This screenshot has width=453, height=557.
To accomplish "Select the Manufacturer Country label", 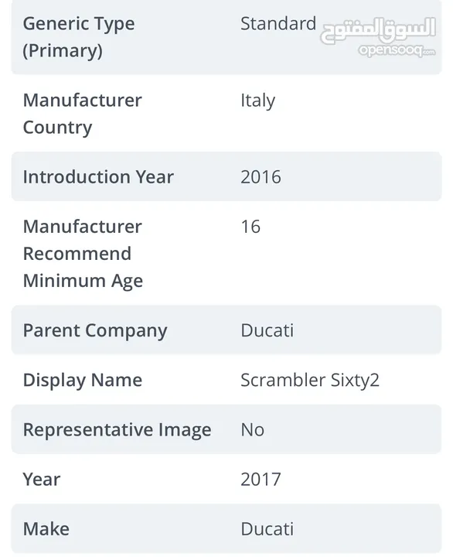I will (x=83, y=114).
